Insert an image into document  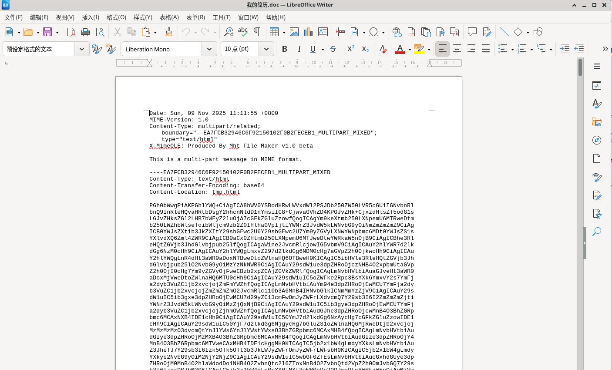(x=294, y=32)
